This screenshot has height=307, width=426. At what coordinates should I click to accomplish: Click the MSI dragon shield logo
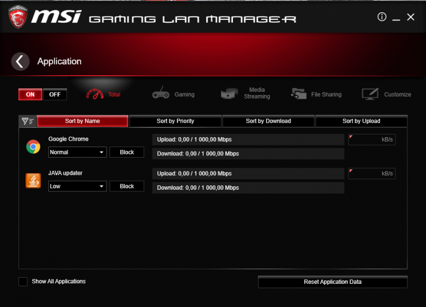pos(18,17)
